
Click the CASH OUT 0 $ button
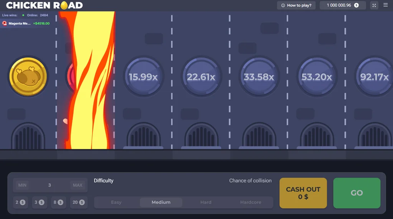tap(303, 193)
